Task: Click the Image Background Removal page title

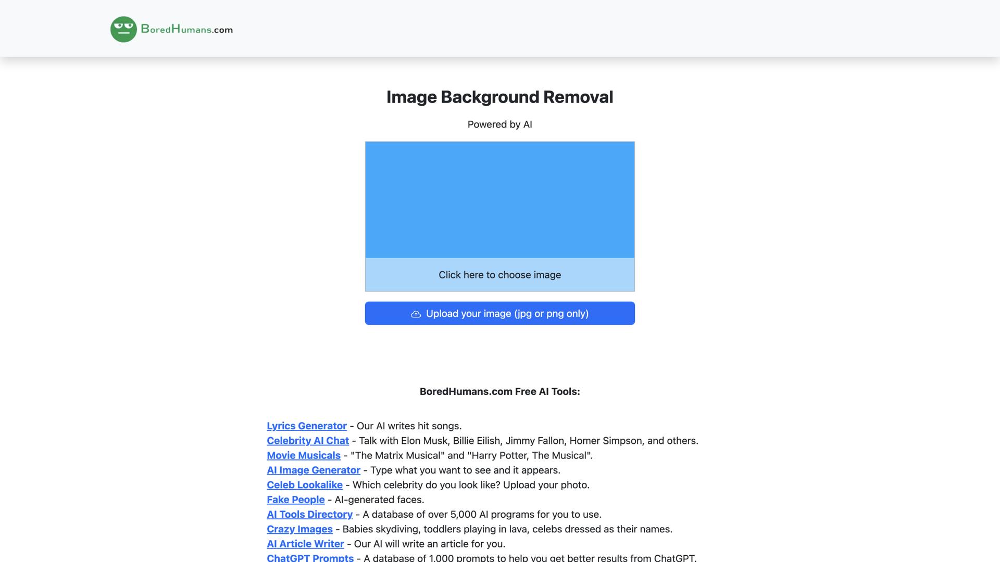Action: [499, 97]
